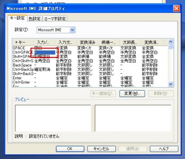
Task: Click 文節変換 in the SPACE row
Action: 128,48
